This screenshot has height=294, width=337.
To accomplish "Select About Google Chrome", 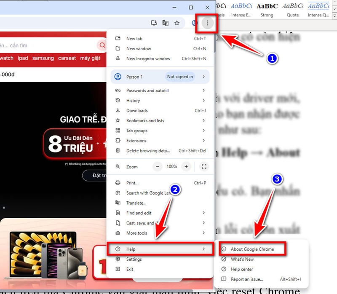I will pyautogui.click(x=252, y=249).
